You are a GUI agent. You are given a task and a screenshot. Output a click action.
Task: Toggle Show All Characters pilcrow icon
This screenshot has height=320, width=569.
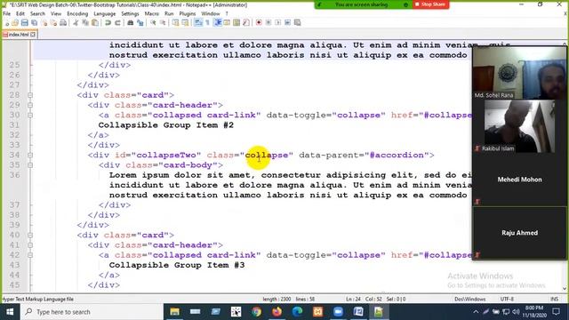click(x=207, y=22)
